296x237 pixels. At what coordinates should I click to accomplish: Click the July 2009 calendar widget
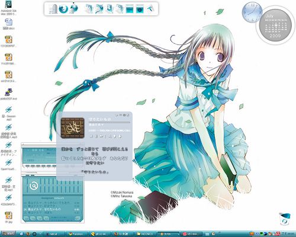point(275,25)
